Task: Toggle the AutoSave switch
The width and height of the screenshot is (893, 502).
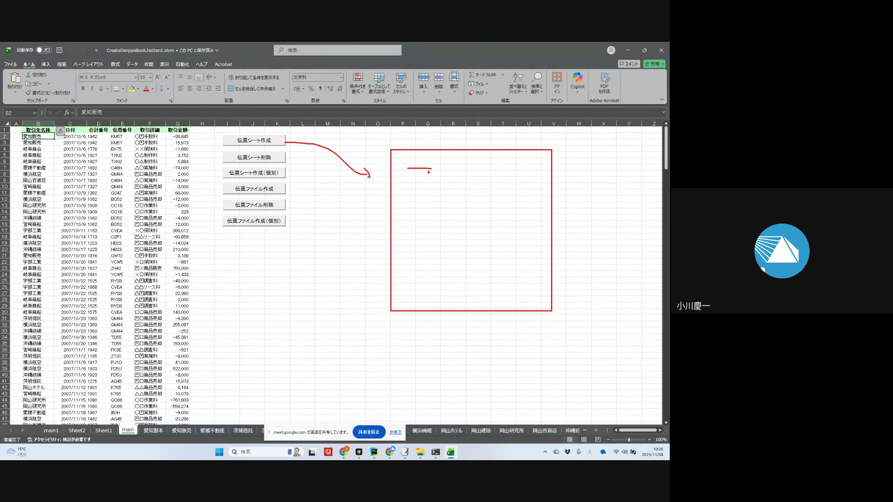Action: (x=44, y=50)
